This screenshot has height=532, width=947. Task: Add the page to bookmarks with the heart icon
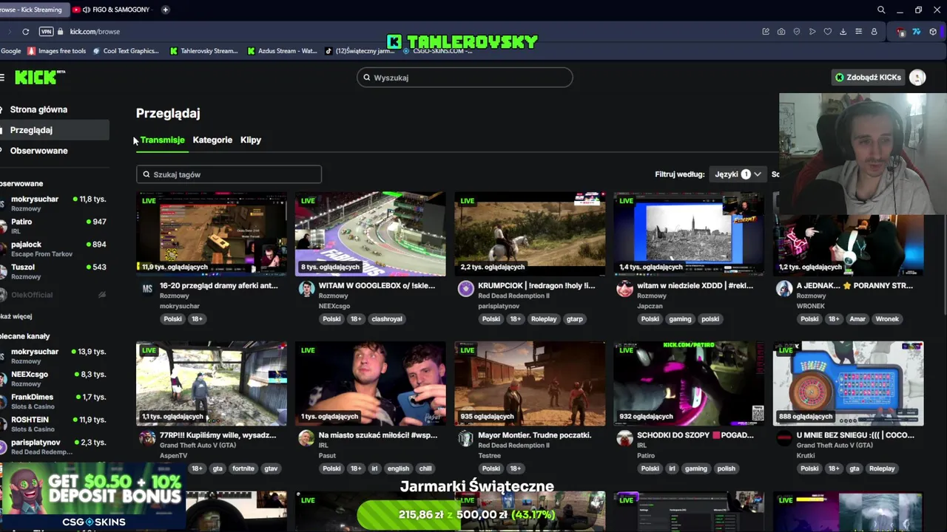pyautogui.click(x=827, y=32)
